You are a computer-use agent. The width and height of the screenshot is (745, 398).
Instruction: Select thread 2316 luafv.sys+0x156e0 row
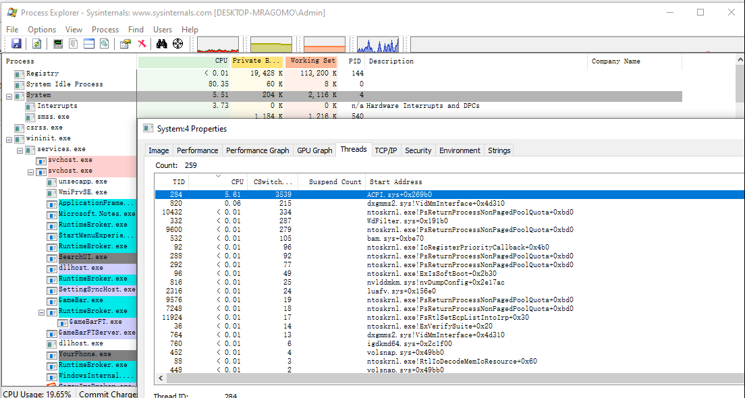(x=449, y=291)
